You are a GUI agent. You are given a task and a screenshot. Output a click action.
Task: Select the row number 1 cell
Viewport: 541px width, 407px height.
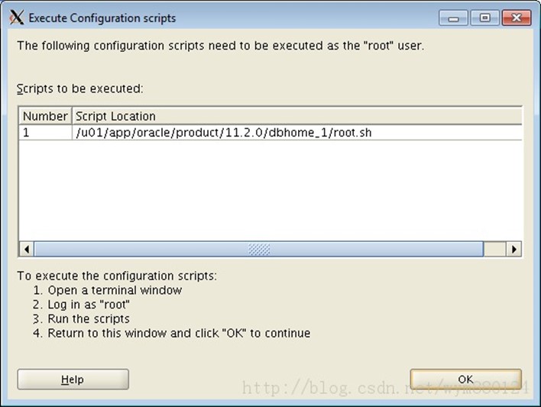pyautogui.click(x=45, y=132)
